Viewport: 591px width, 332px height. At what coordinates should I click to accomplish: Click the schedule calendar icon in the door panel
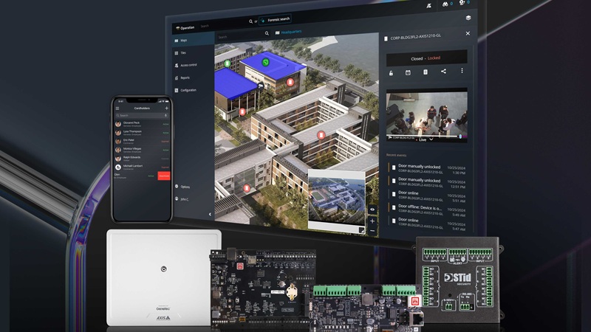pyautogui.click(x=408, y=72)
